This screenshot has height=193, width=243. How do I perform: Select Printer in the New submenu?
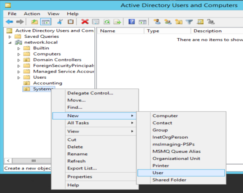pyautogui.click(x=181, y=166)
